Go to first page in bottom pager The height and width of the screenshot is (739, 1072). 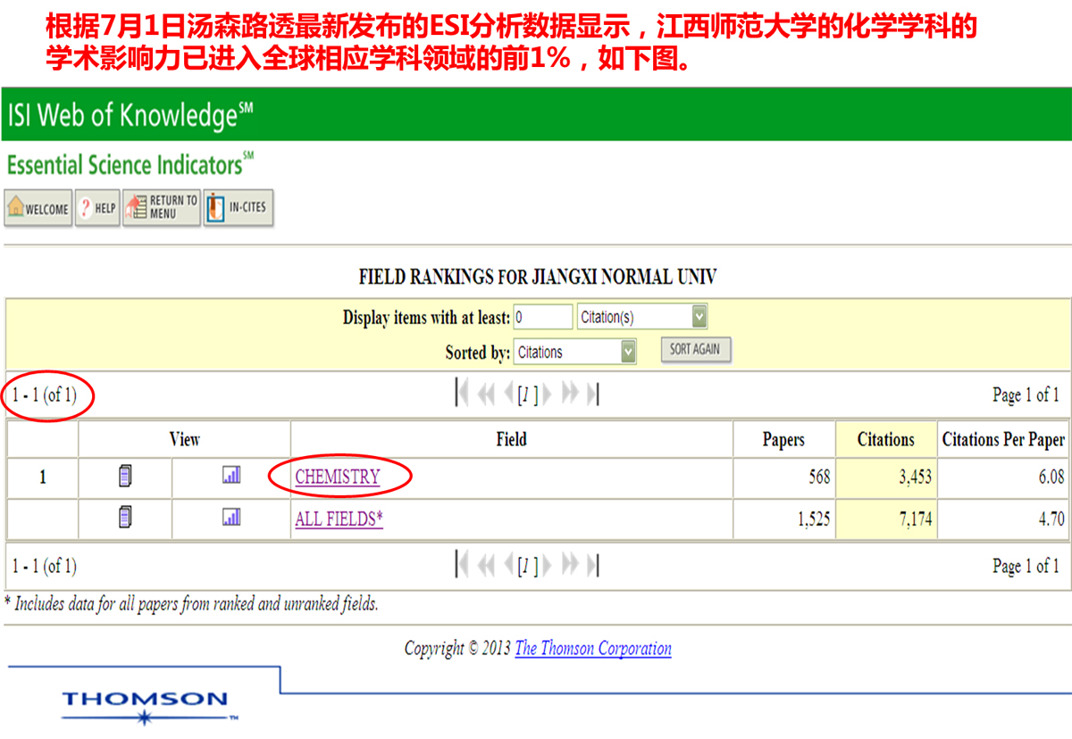pos(463,565)
